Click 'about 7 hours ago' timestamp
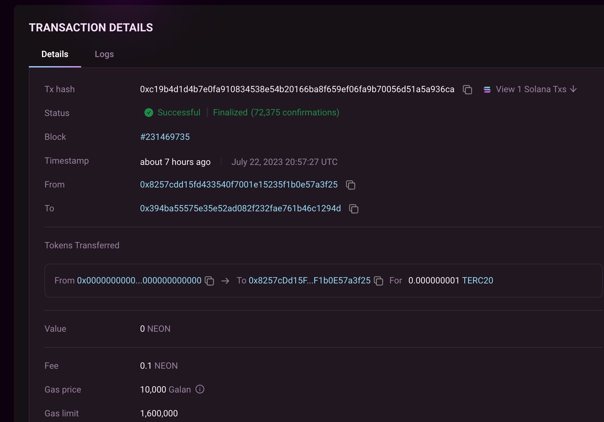Screen dimensions: 604x422 (x=175, y=162)
